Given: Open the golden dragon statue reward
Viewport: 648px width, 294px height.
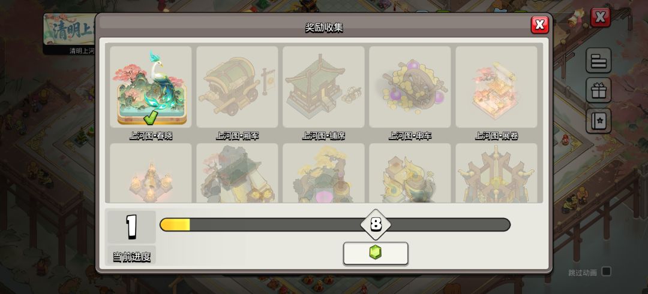Looking at the screenshot, I should click(410, 173).
